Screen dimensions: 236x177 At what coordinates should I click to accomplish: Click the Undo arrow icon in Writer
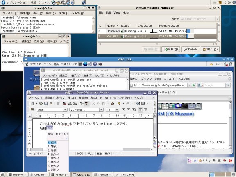(x=119, y=103)
